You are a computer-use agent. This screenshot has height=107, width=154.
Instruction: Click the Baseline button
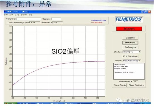pos(130,38)
